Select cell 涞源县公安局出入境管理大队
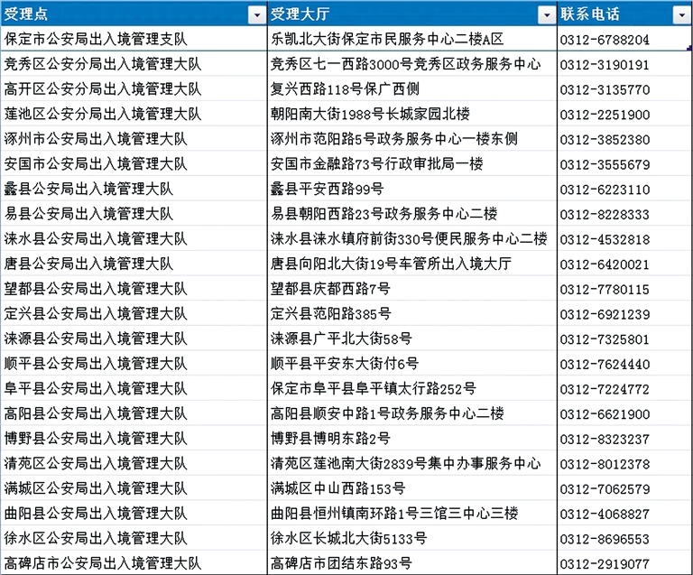Viewport: 693px width, 575px height. (134, 339)
